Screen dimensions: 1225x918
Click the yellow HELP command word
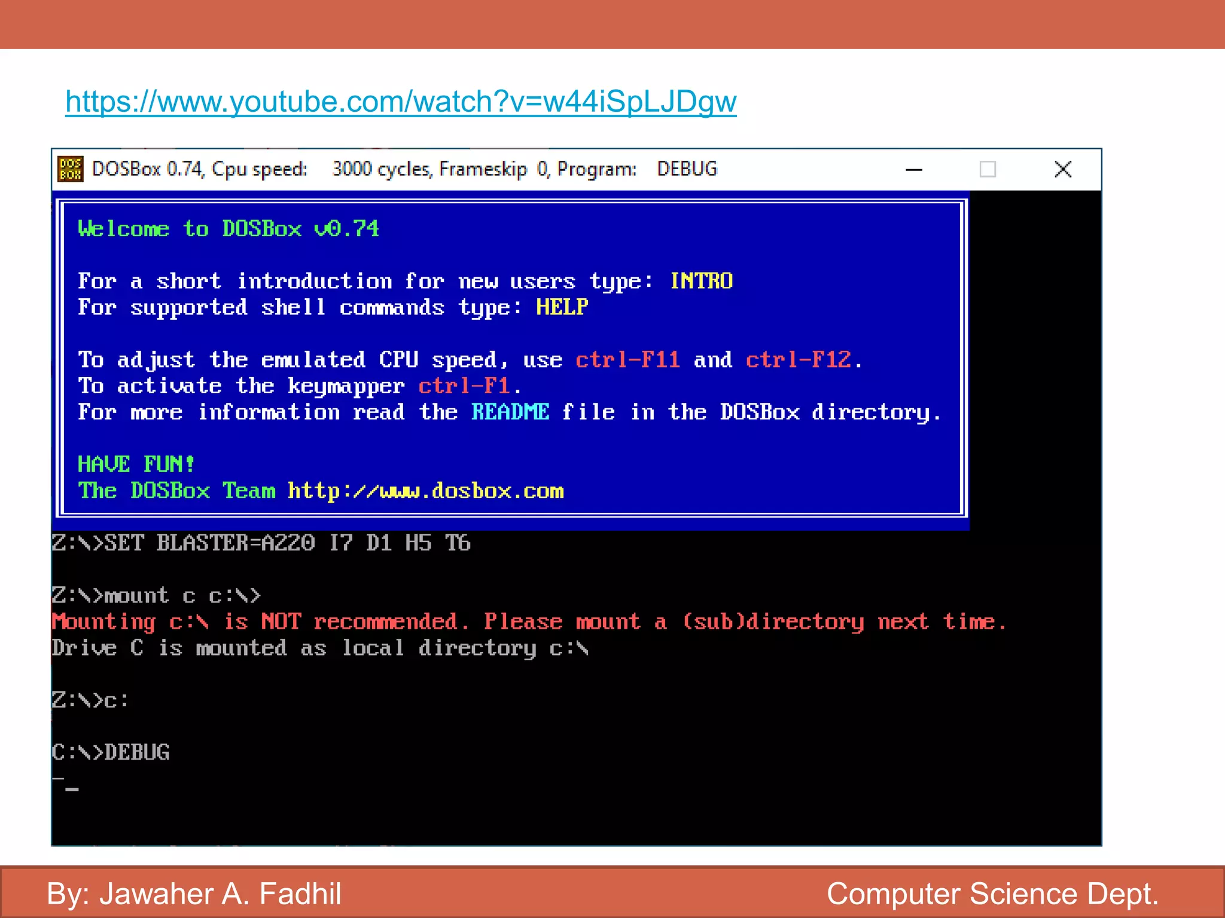click(x=562, y=307)
